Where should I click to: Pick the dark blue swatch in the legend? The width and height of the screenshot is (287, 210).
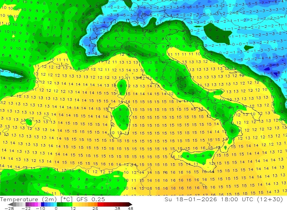click(42, 204)
